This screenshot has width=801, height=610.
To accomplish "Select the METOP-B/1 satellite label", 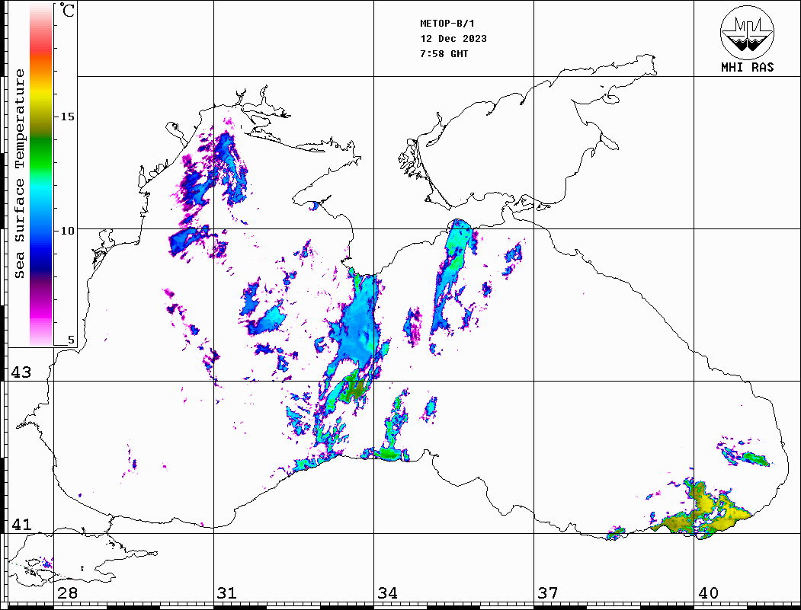I will 447,24.
